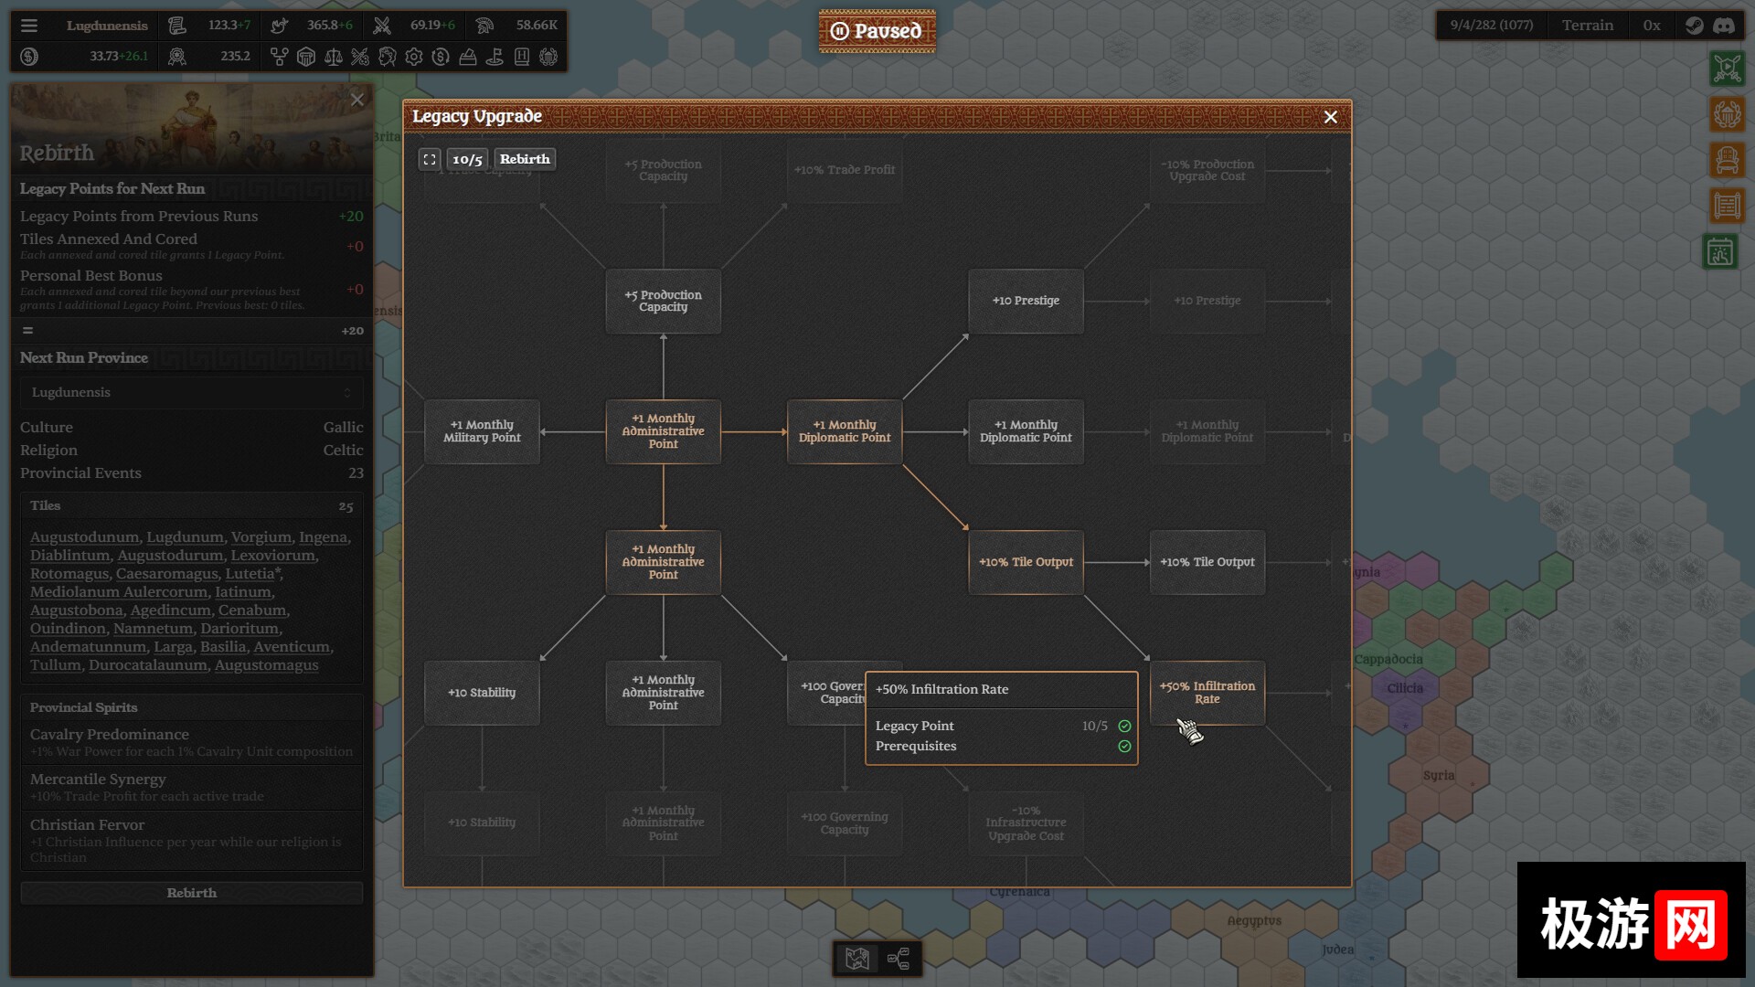Open the gear settings icon in top bar
Screen dimensions: 1755x987
click(414, 57)
